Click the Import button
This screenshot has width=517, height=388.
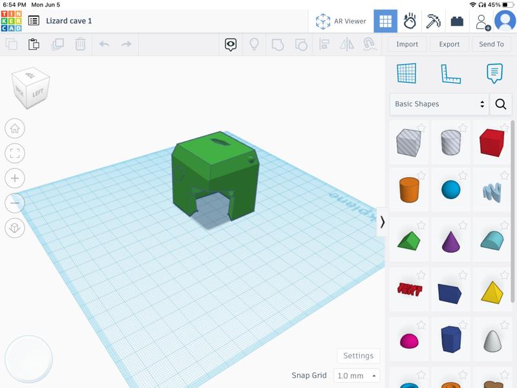[x=407, y=44]
